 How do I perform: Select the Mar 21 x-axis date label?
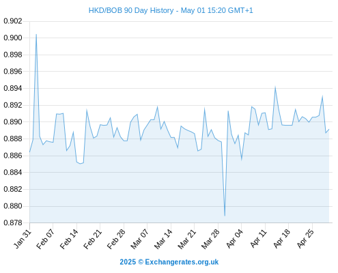(x=187, y=239)
